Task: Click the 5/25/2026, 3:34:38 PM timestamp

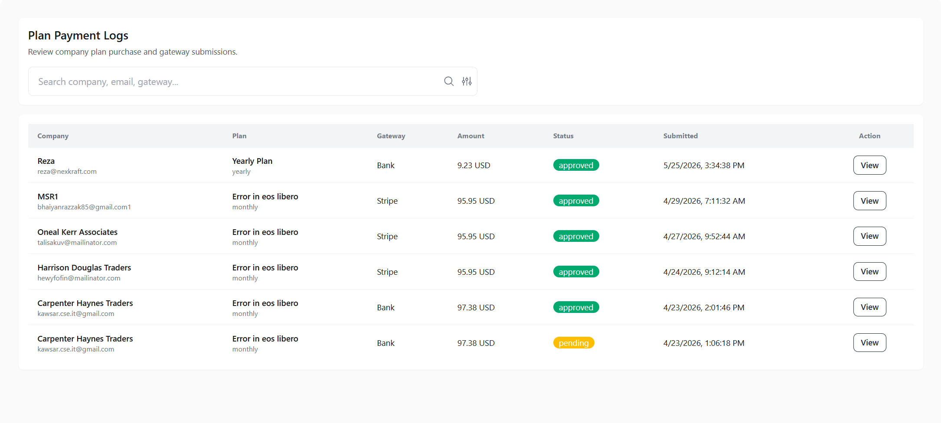Action: tap(704, 166)
